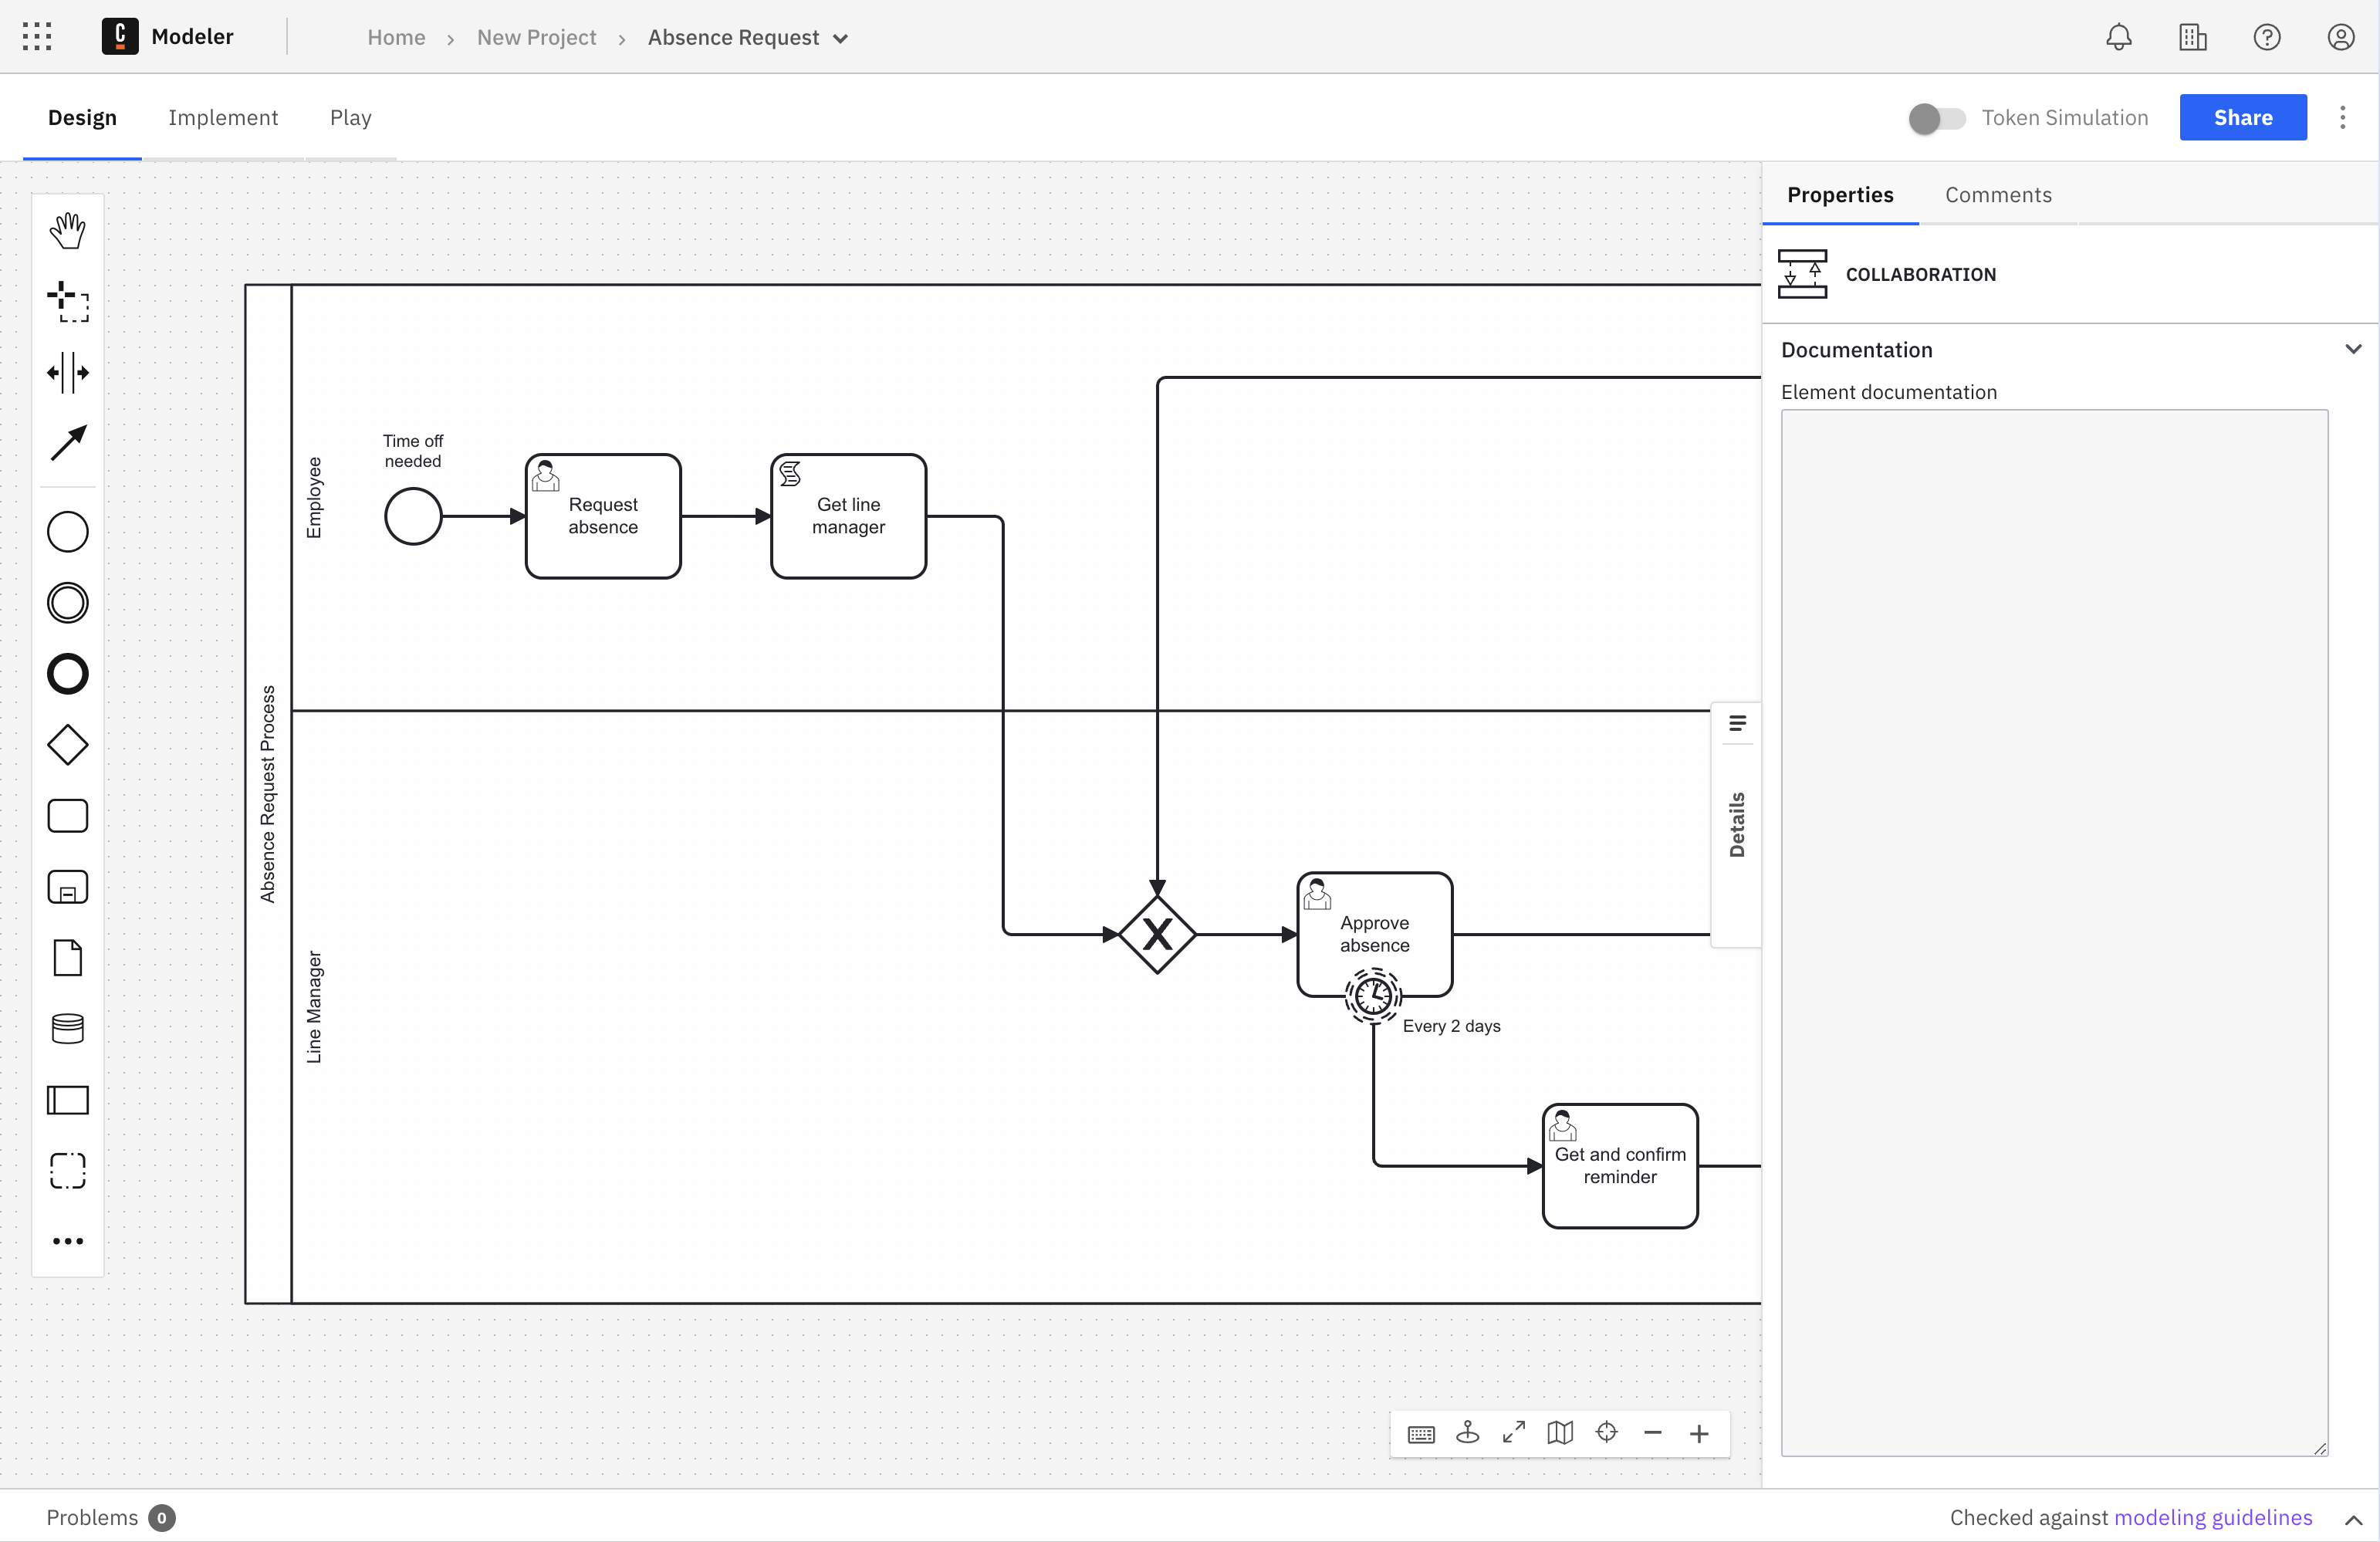Activate the Lasso selection tool
The height and width of the screenshot is (1542, 2380).
(x=67, y=301)
